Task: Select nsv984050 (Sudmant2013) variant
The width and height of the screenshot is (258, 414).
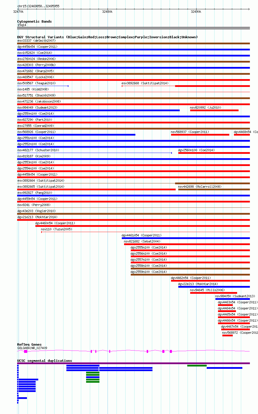Action: [232, 299]
